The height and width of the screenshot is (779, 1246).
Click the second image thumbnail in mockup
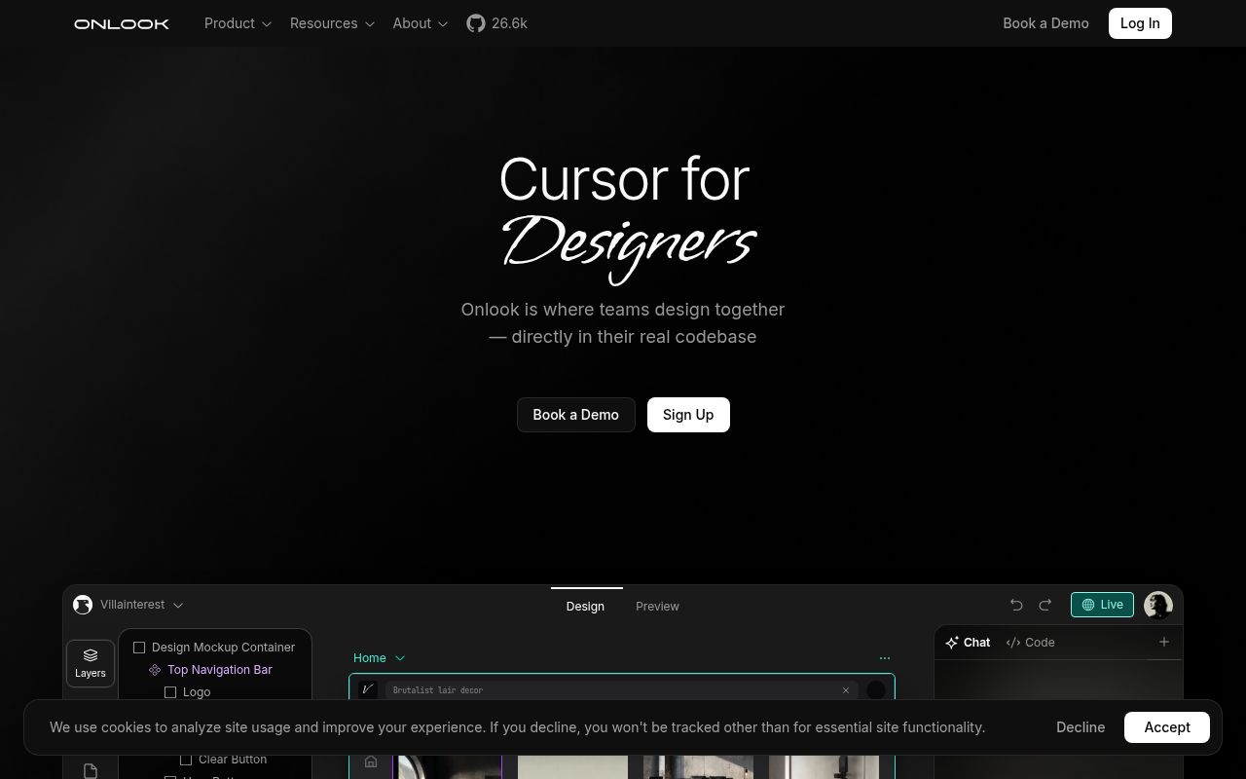click(x=572, y=767)
